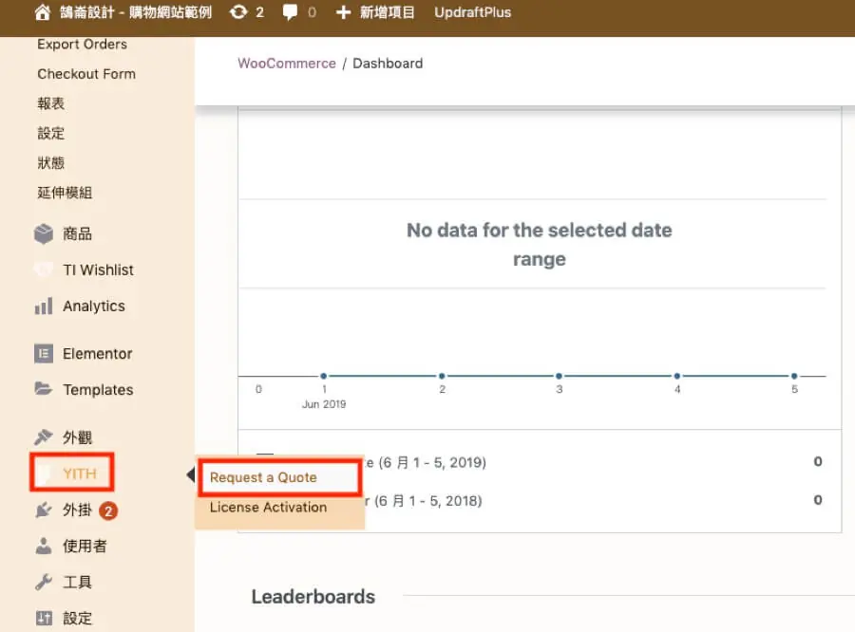Click the 外掛 update badge showing 2

coord(108,511)
